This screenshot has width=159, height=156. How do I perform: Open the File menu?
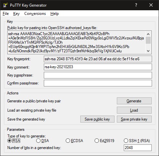(6, 14)
